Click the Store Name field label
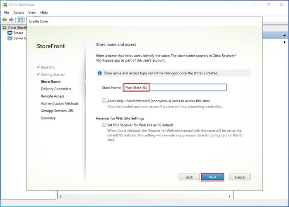The width and height of the screenshot is (289, 207). (111, 88)
